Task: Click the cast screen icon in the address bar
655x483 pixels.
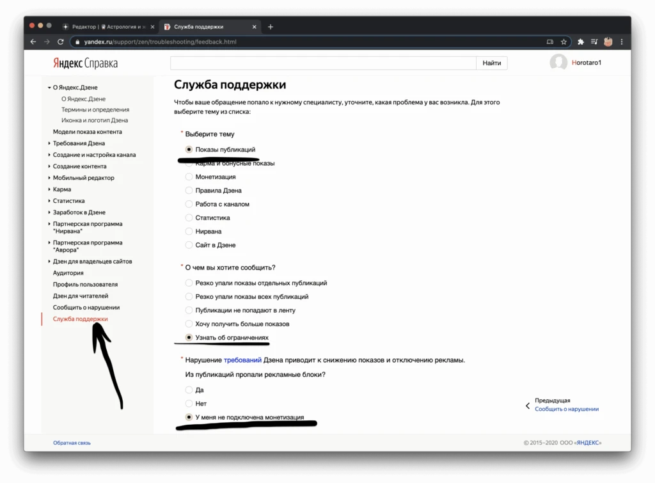Action: click(550, 42)
